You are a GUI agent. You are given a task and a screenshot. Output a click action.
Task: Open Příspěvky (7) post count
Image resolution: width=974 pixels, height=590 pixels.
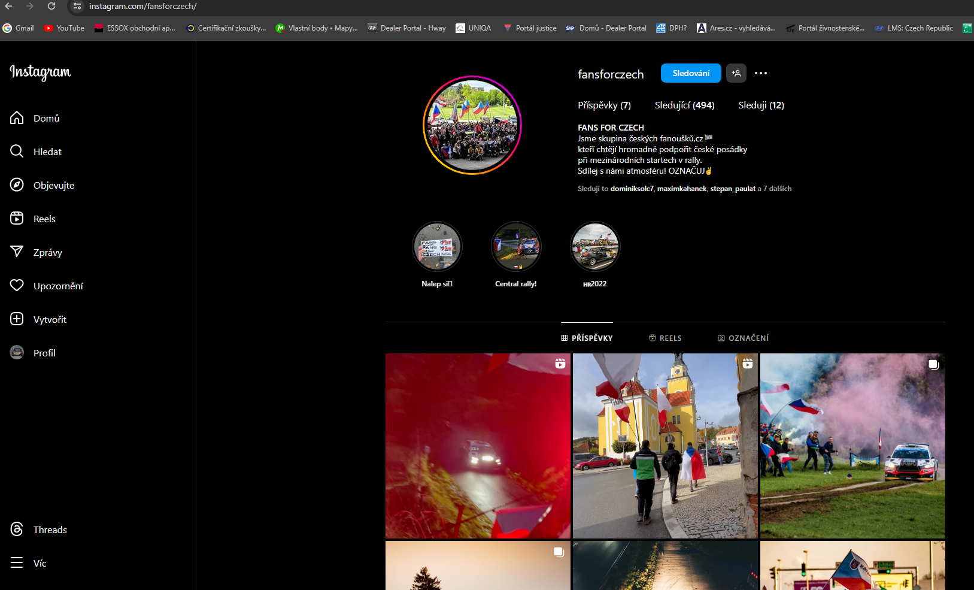[604, 105]
